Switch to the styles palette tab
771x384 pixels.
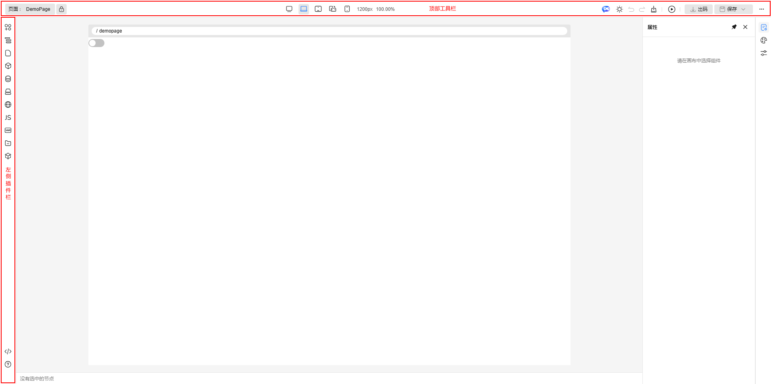[764, 40]
